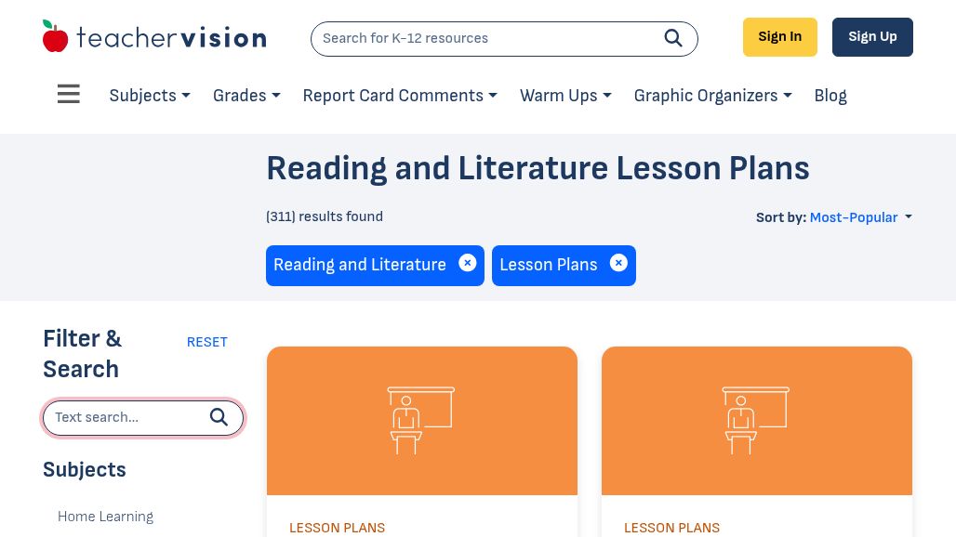This screenshot has height=537, width=956.
Task: Reset the filters with the RESET link
Action: tap(207, 342)
